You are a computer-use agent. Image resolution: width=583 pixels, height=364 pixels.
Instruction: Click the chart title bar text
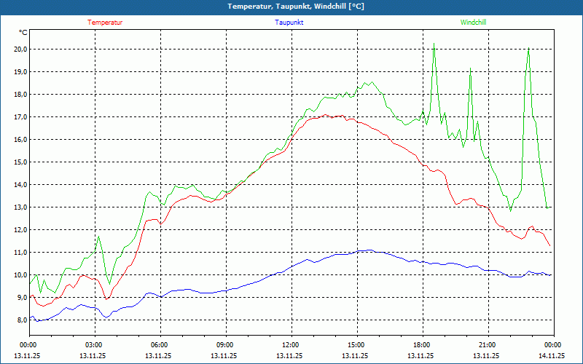point(296,7)
